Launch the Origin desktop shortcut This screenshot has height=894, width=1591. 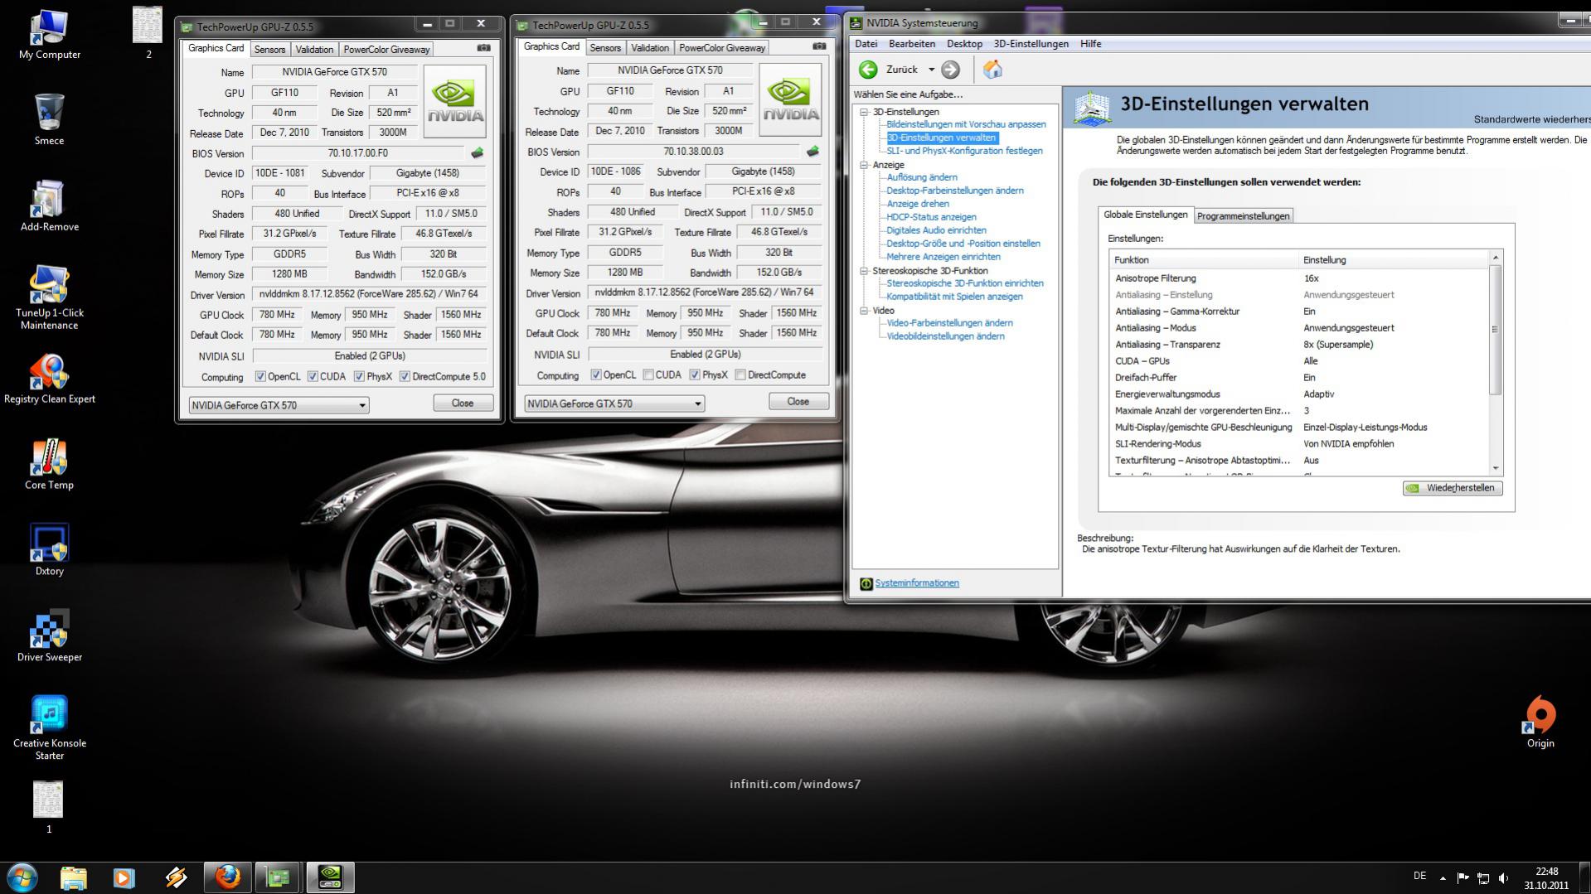pos(1540,722)
